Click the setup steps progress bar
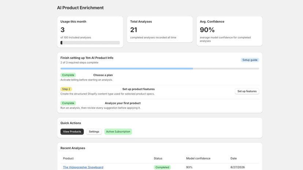Image resolution: width=303 pixels, height=170 pixels. pos(160,69)
